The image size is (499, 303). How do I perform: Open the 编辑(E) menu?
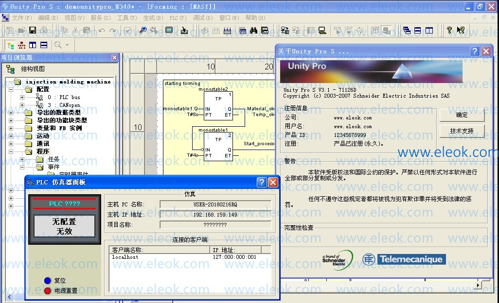point(48,18)
